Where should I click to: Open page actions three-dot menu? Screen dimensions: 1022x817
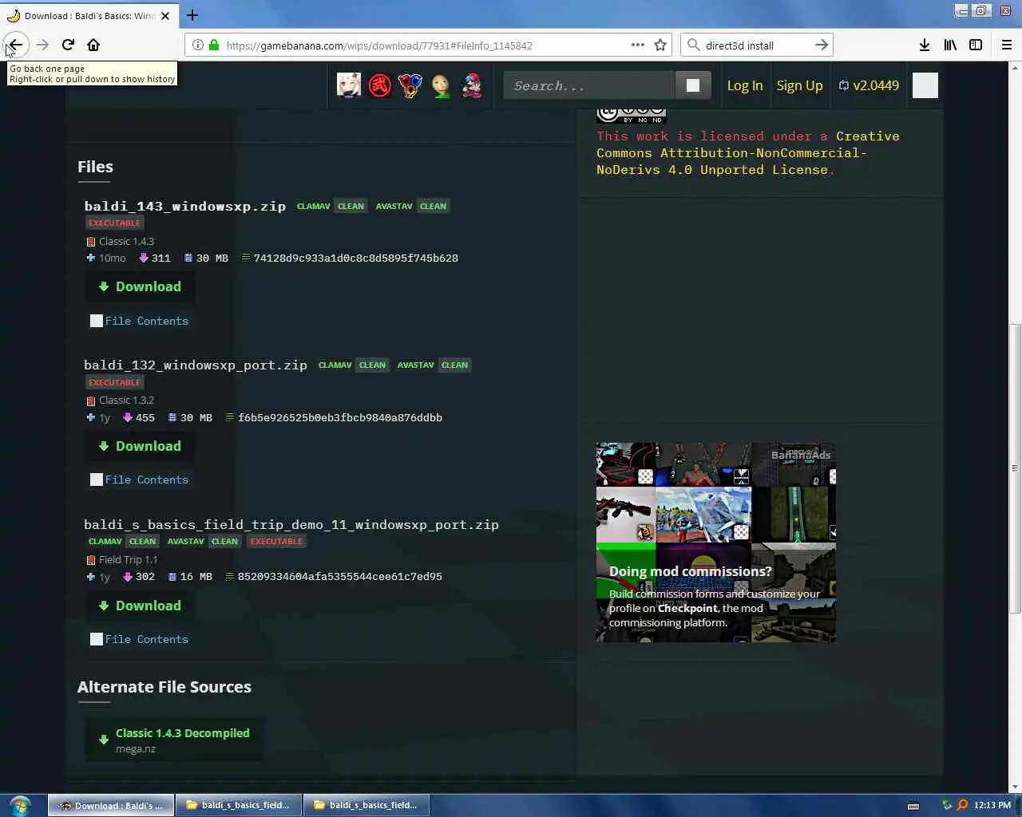[637, 45]
